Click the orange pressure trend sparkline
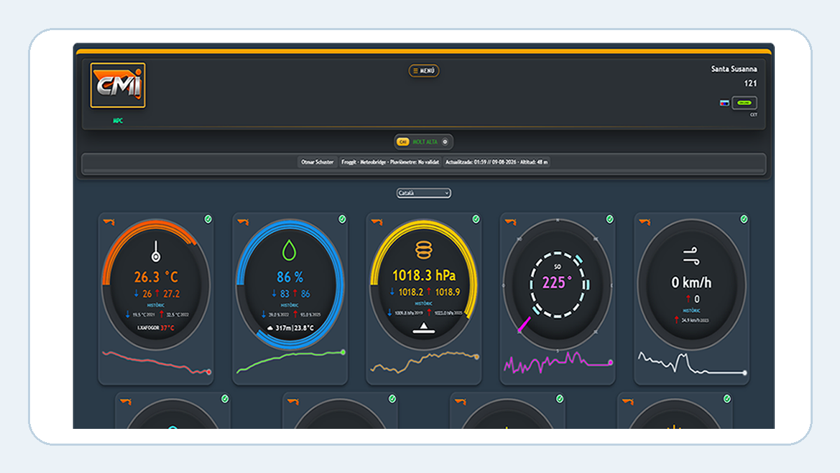This screenshot has height=473, width=840. pyautogui.click(x=424, y=362)
